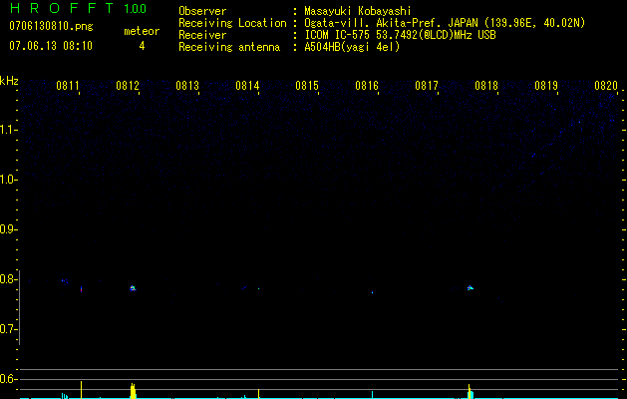Viewport: 627px width, 399px height.
Task: Click the 0819 time marker
Action: pos(546,86)
